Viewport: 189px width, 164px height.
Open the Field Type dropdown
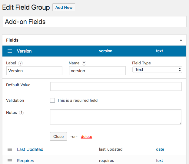click(x=157, y=70)
